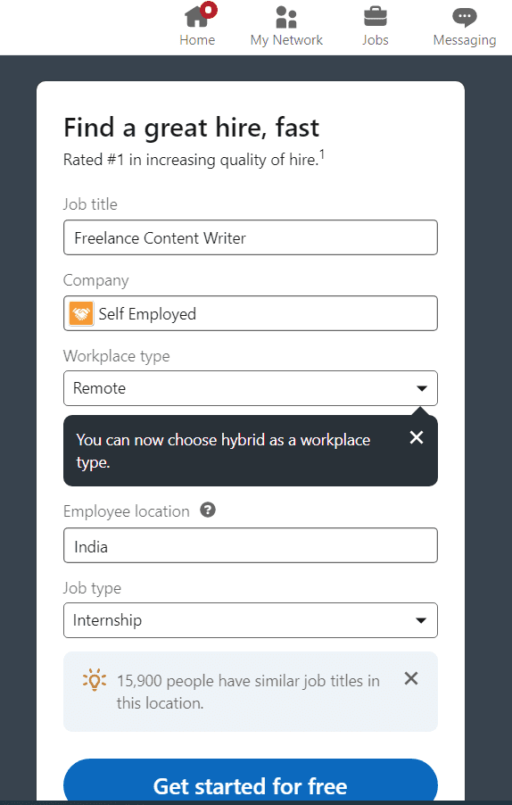This screenshot has height=805, width=512.
Task: Click the 'Company' label
Action: coord(96,280)
